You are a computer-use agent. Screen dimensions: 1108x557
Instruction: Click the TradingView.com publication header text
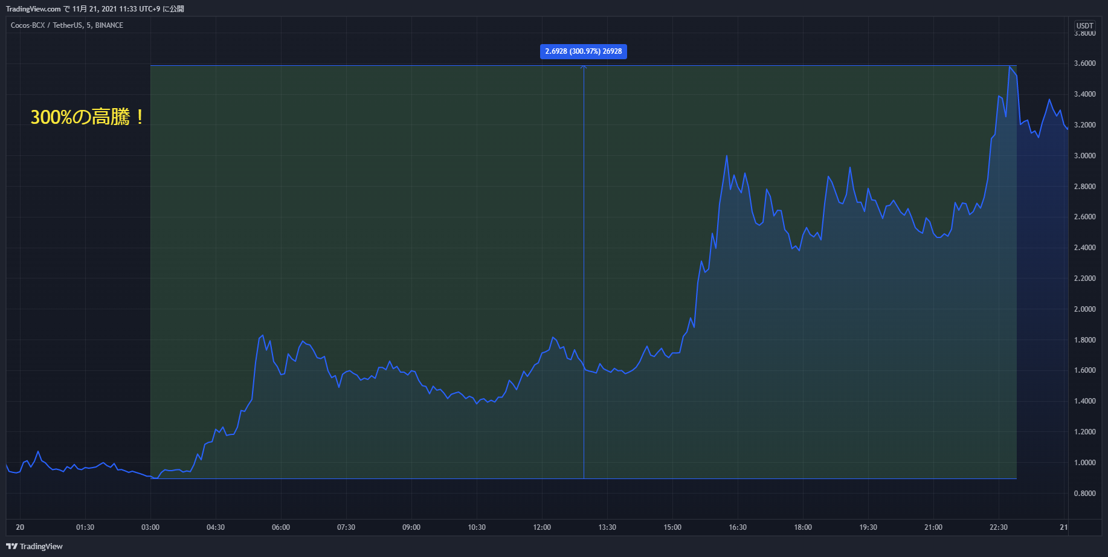tap(95, 9)
